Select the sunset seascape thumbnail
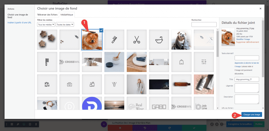Viewport: 269px width, 131px height. coord(114,103)
